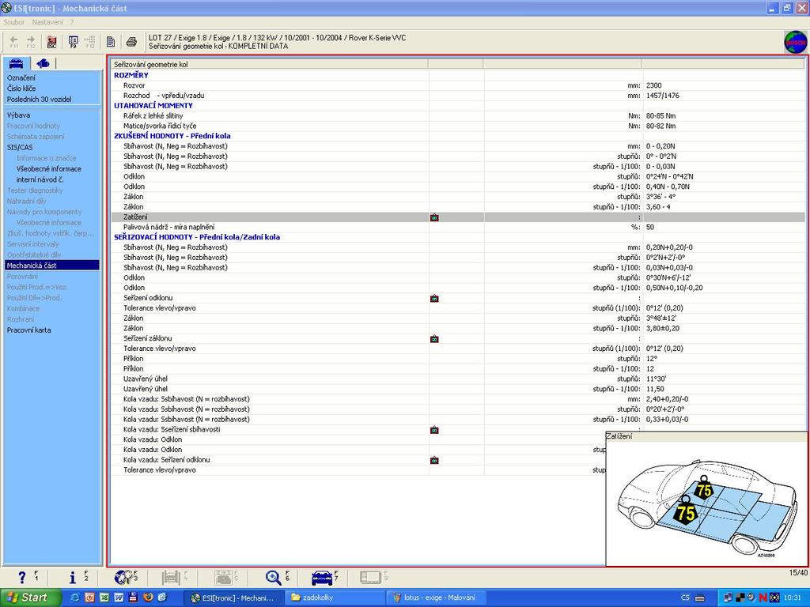Image resolution: width=810 pixels, height=607 pixels.
Task: Click the printer icon in toolbar
Action: pos(132,41)
